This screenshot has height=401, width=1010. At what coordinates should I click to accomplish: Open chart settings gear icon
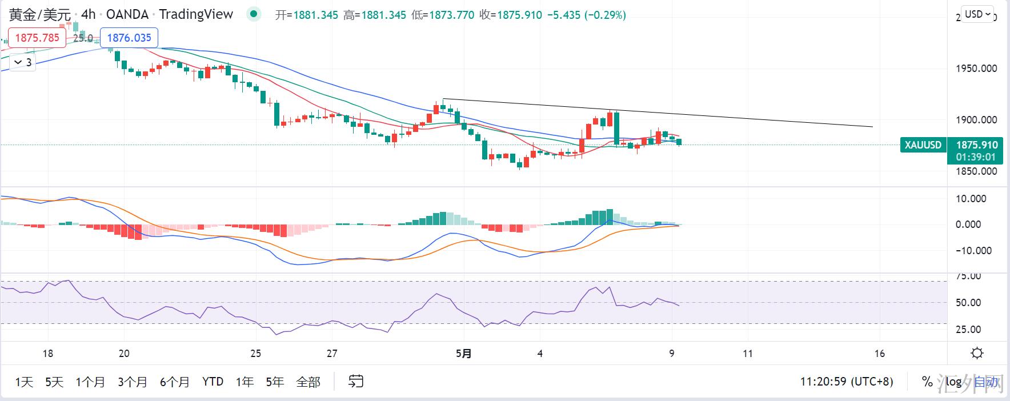click(977, 353)
